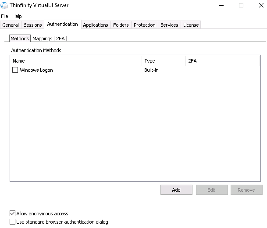Viewport: 267px width, 228px height.
Task: Open the License tab
Action: [191, 25]
